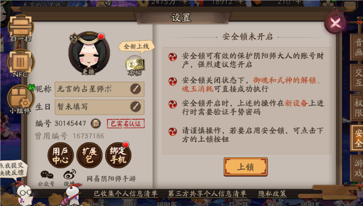
Task: Copy the ID number 30145447
Action: [95, 124]
